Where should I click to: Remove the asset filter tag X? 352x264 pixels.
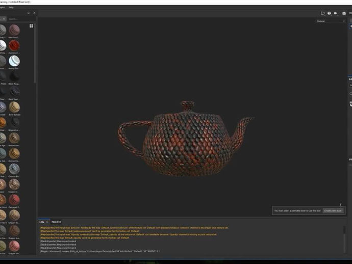click(x=4, y=19)
